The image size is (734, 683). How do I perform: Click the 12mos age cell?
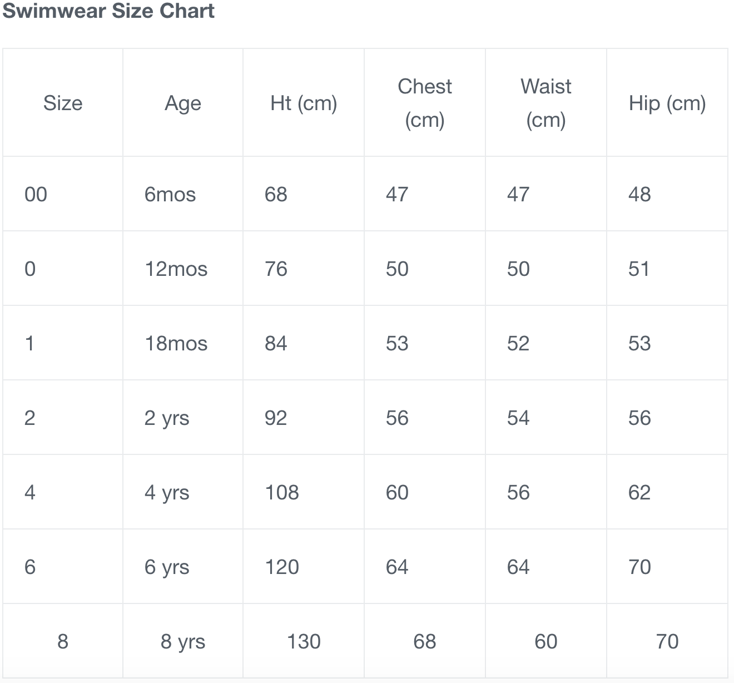tap(176, 269)
